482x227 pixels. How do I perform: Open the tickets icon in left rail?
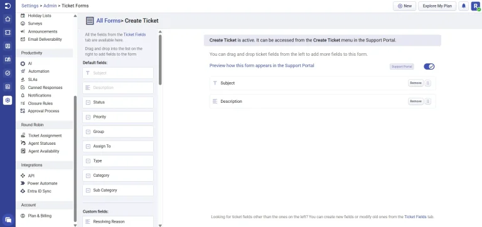[x=8, y=32]
